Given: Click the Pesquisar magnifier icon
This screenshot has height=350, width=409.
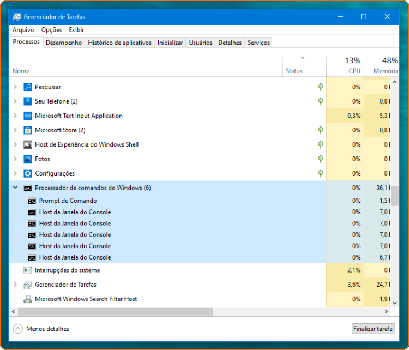Looking at the screenshot, I should coord(28,87).
